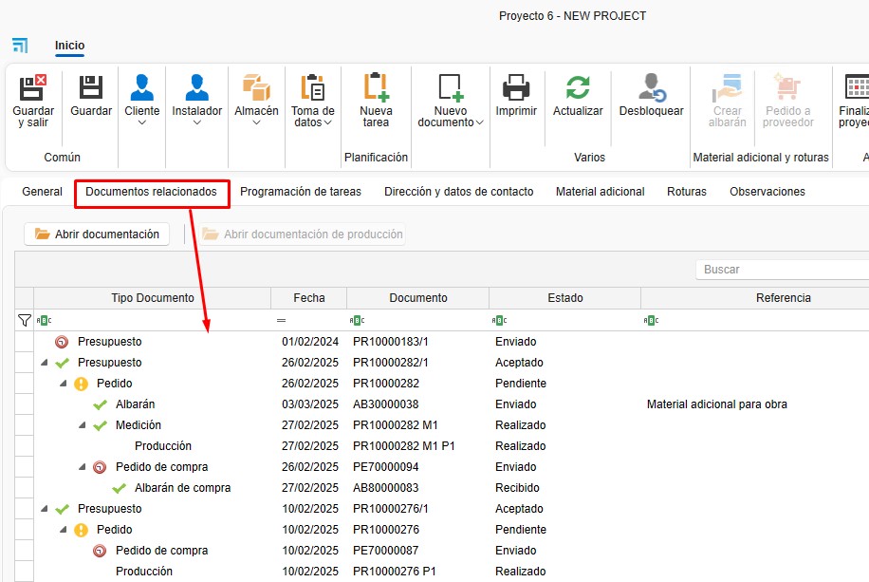The image size is (869, 582).
Task: Click the filter funnel icon in grid
Action: pyautogui.click(x=24, y=320)
